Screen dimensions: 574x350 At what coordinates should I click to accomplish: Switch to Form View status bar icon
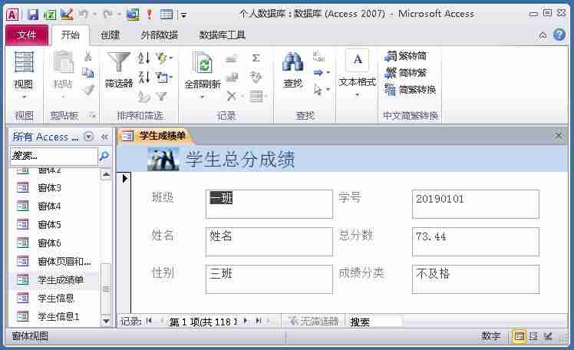pyautogui.click(x=519, y=335)
